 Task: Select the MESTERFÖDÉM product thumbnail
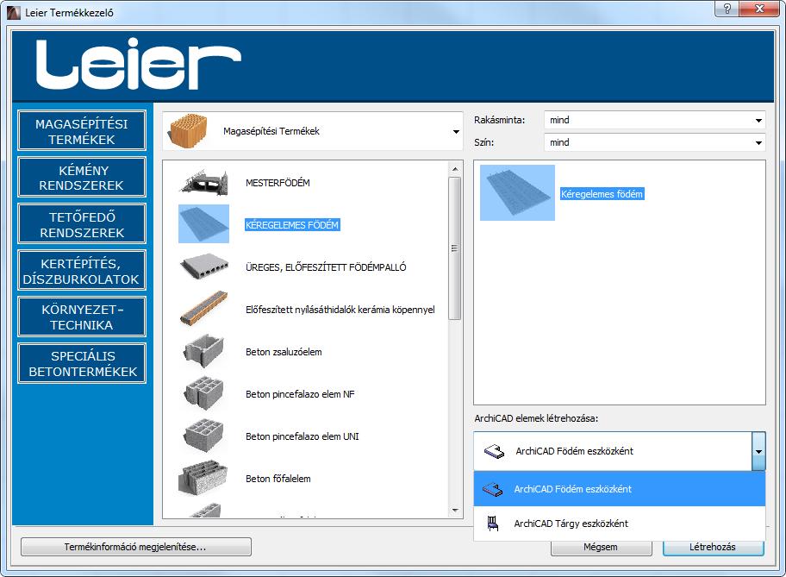point(204,182)
